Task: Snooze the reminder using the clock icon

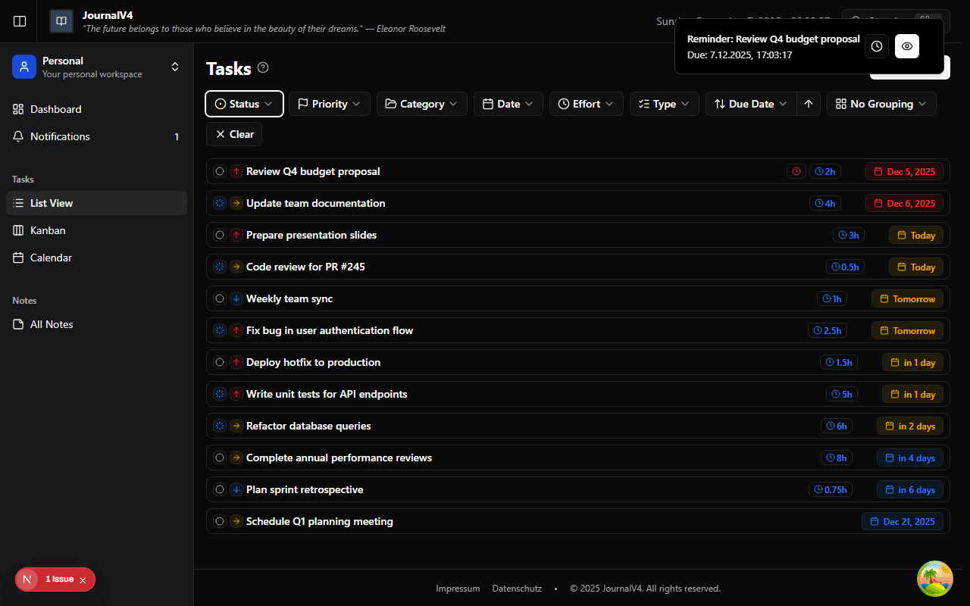Action: 876,46
